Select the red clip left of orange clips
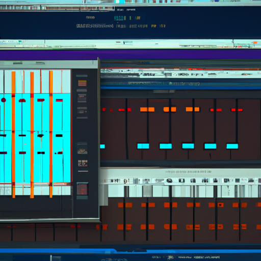This screenshot has width=261, height=261. [124, 110]
